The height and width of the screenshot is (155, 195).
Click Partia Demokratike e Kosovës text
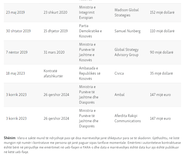[x=90, y=31]
